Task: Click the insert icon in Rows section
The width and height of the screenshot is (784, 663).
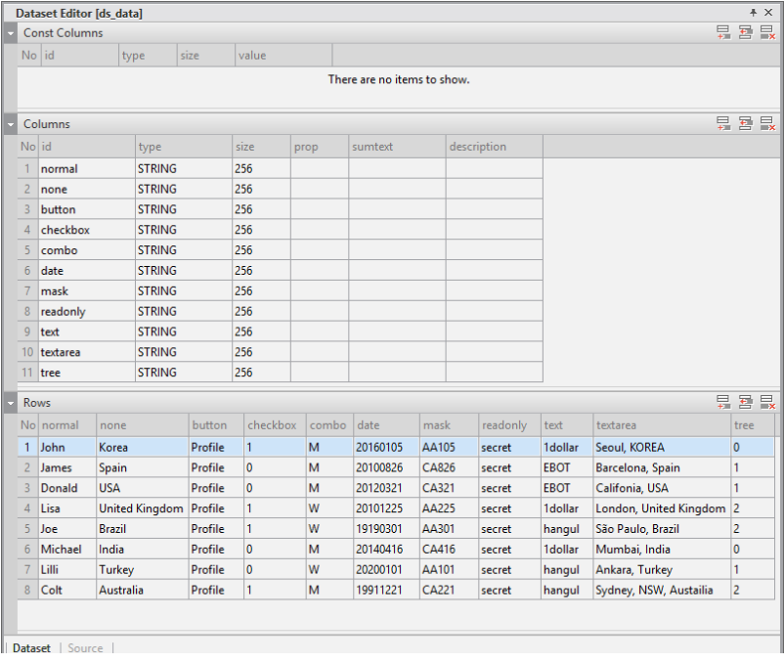Action: tap(745, 402)
